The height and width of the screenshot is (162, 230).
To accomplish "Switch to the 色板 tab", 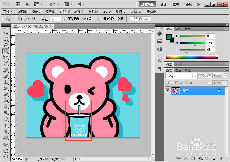I will [x=178, y=29].
